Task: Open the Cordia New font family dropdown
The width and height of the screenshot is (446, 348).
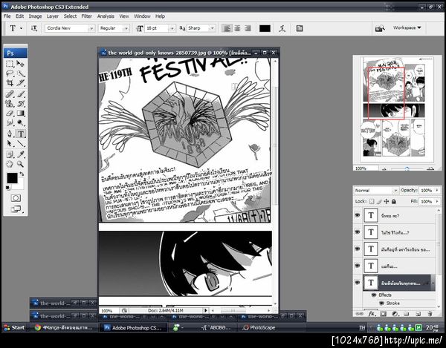Action: coord(91,28)
